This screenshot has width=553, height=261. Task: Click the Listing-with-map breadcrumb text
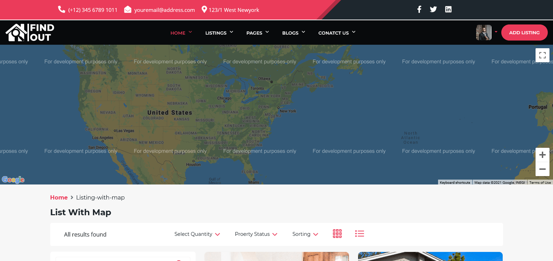[x=100, y=197]
